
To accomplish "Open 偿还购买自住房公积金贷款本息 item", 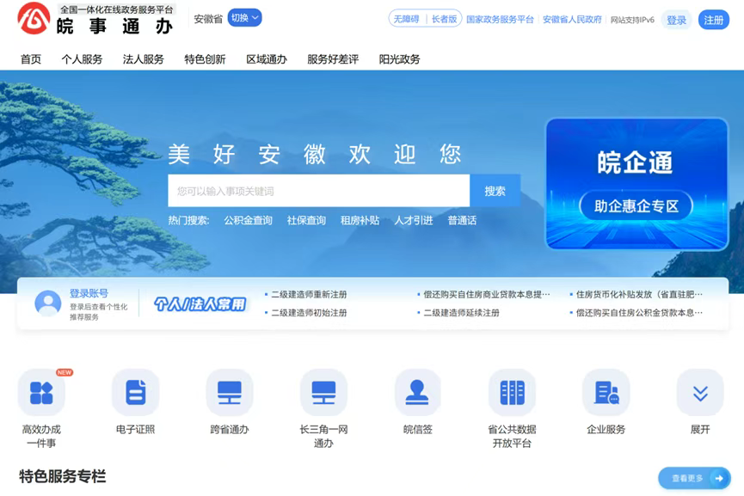I will coord(639,313).
